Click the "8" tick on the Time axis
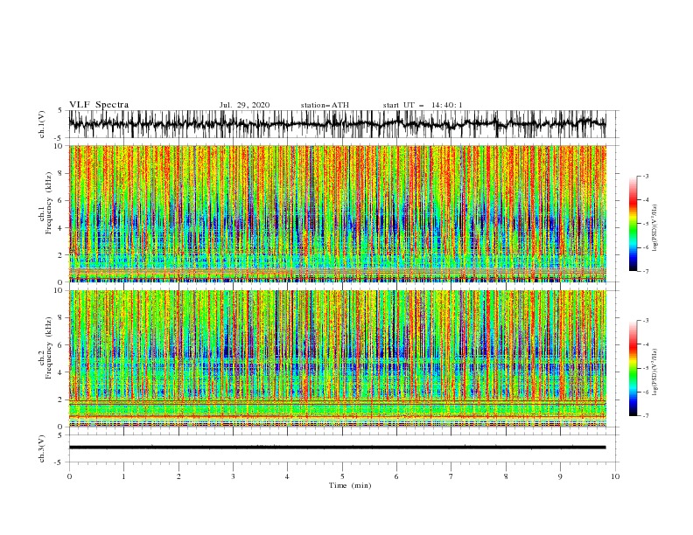Viewport: 693px width, 535px height. [506, 476]
